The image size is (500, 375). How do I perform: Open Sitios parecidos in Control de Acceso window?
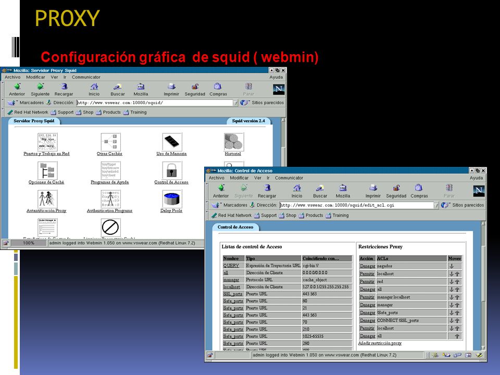coord(463,205)
